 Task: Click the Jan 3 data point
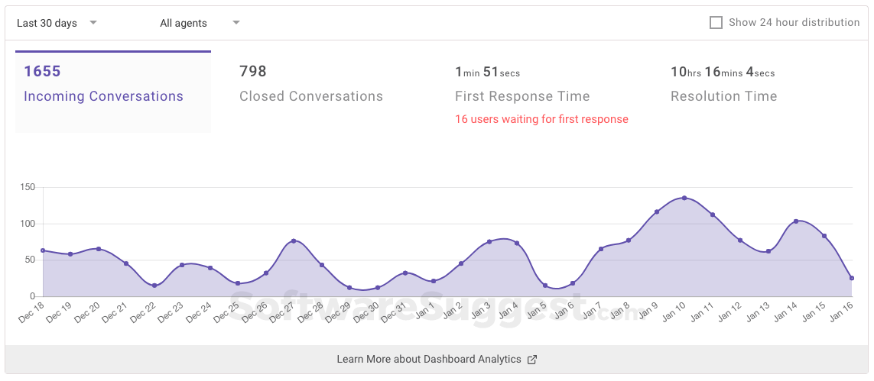pyautogui.click(x=489, y=241)
